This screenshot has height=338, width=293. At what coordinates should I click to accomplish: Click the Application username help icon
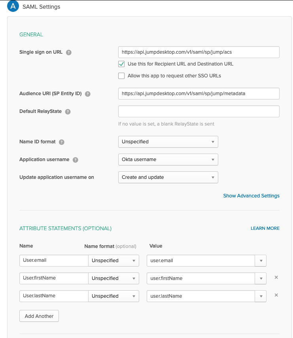75,160
